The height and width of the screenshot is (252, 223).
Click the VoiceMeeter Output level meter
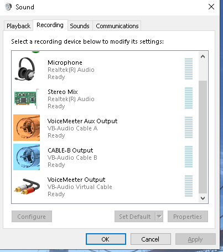point(189,186)
